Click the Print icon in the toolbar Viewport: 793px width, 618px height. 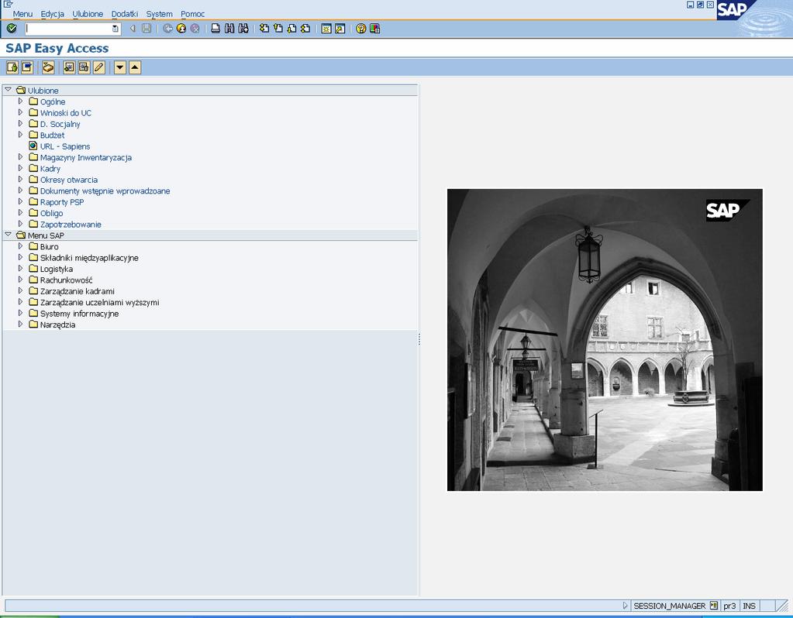[x=215, y=29]
